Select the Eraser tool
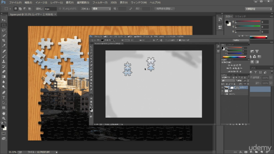Screen dimensions: 274x154 [4, 71]
